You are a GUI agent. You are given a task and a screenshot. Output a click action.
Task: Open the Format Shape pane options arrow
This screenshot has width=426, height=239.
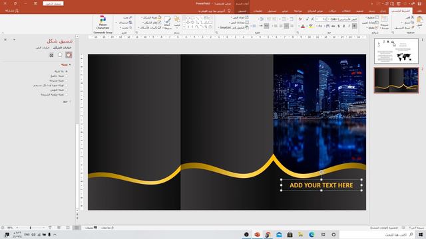(x=14, y=40)
